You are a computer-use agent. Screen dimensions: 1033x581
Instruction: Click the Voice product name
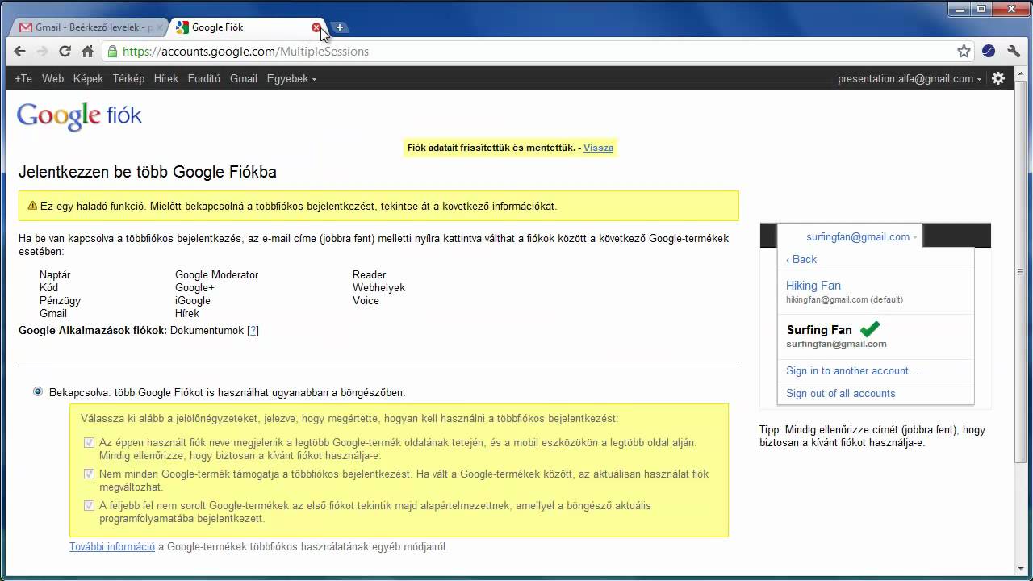[366, 301]
